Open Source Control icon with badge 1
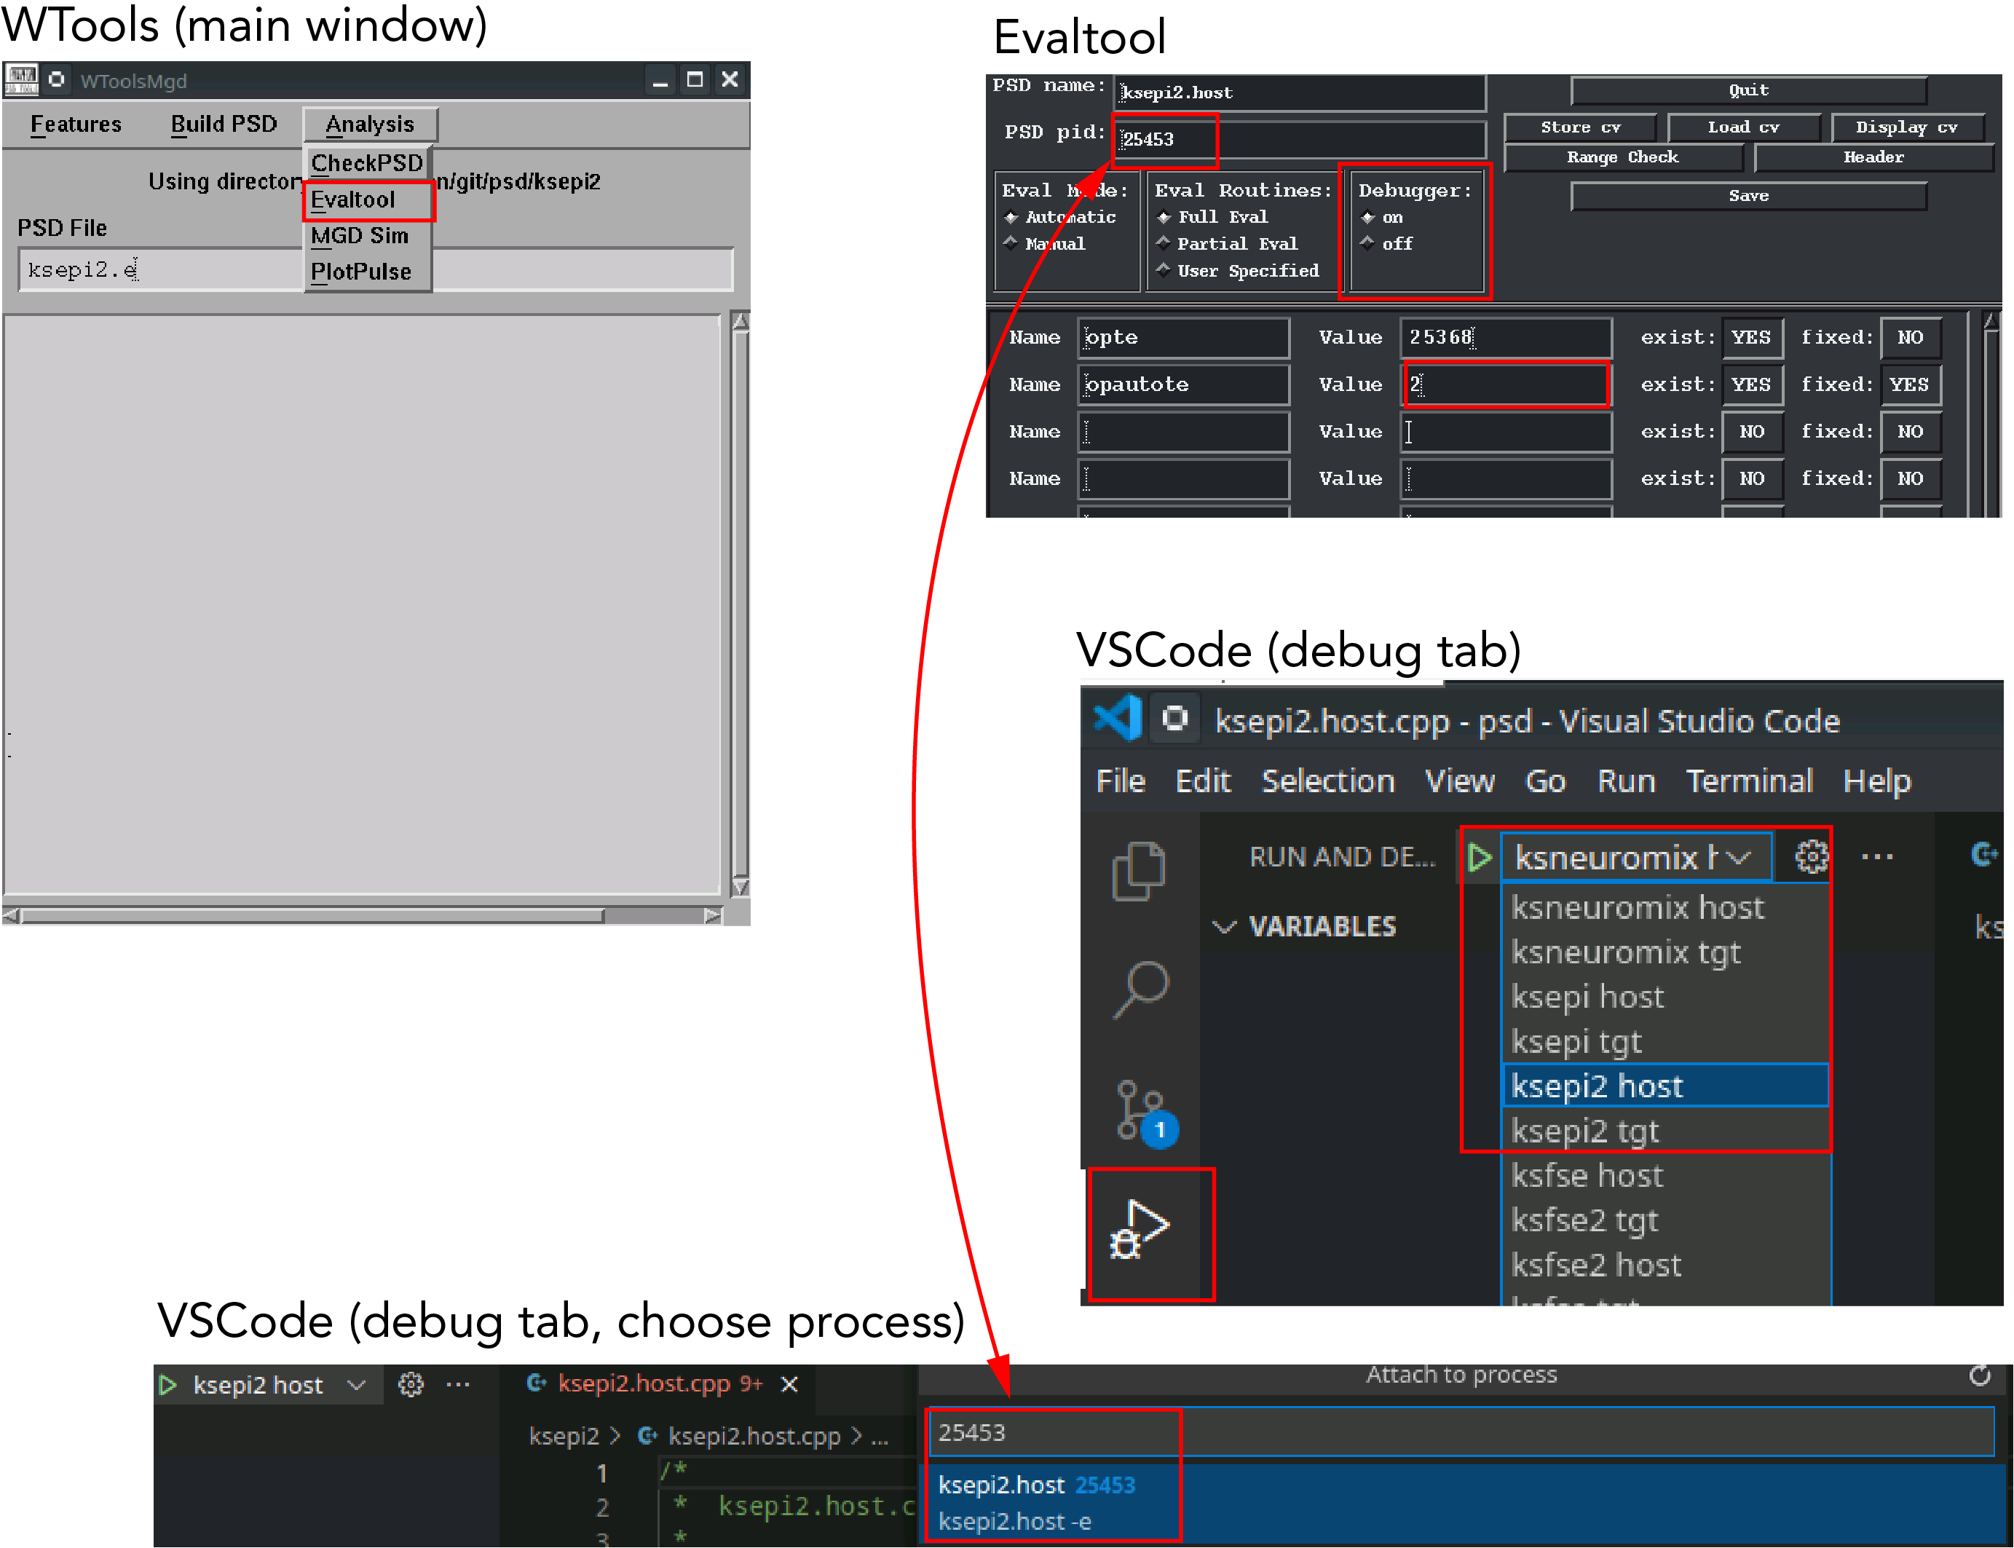Viewport: 2014px width, 1548px height. coord(1146,1115)
